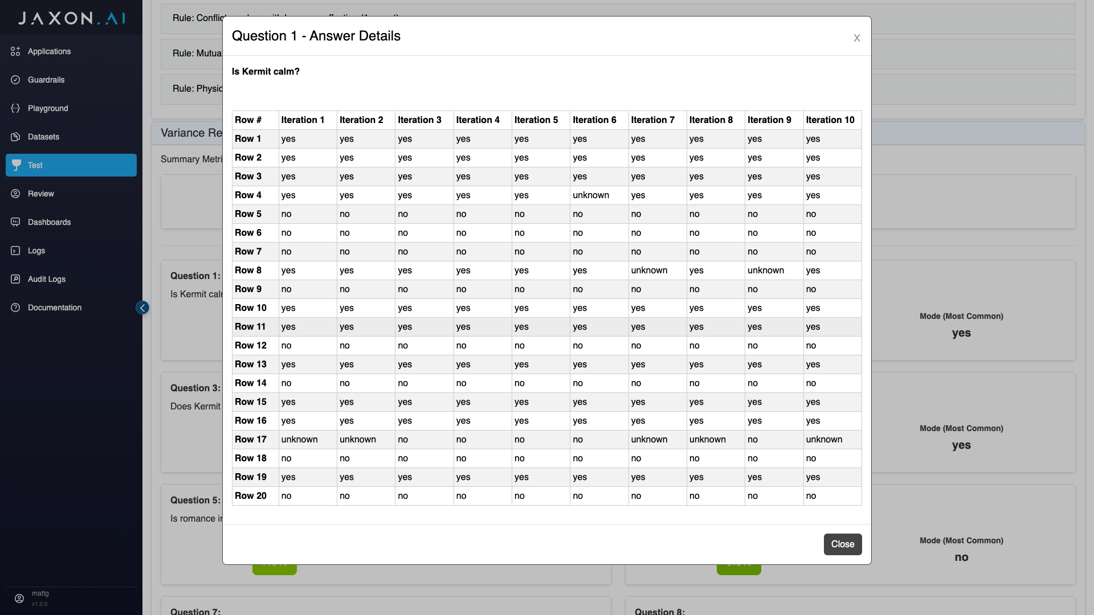Expand the Question 3 card details
Viewport: 1094px width, 615px height.
pyautogui.click(x=194, y=388)
